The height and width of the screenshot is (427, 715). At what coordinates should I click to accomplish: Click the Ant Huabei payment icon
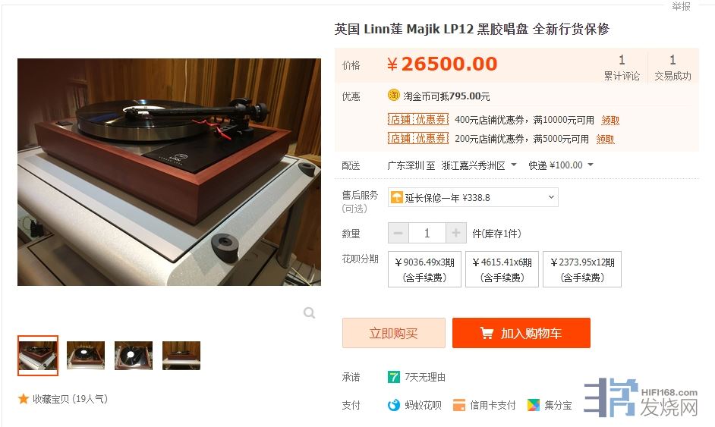pyautogui.click(x=393, y=405)
